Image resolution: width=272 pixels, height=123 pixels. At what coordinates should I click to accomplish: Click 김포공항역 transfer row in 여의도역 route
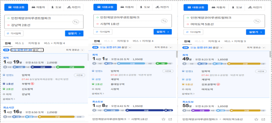[224, 84]
